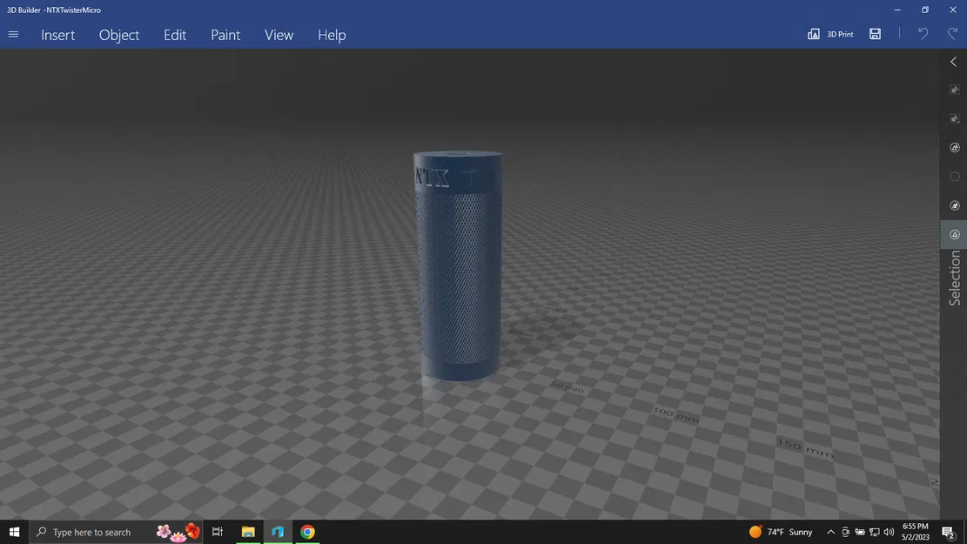The image size is (967, 544).
Task: Open the clock showing 6:55 PM
Action: coord(915,532)
